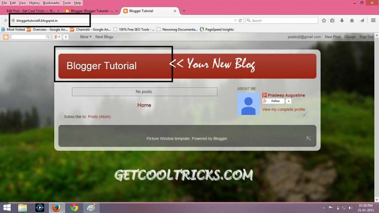Expand the More dropdown in navbar

tap(85, 37)
